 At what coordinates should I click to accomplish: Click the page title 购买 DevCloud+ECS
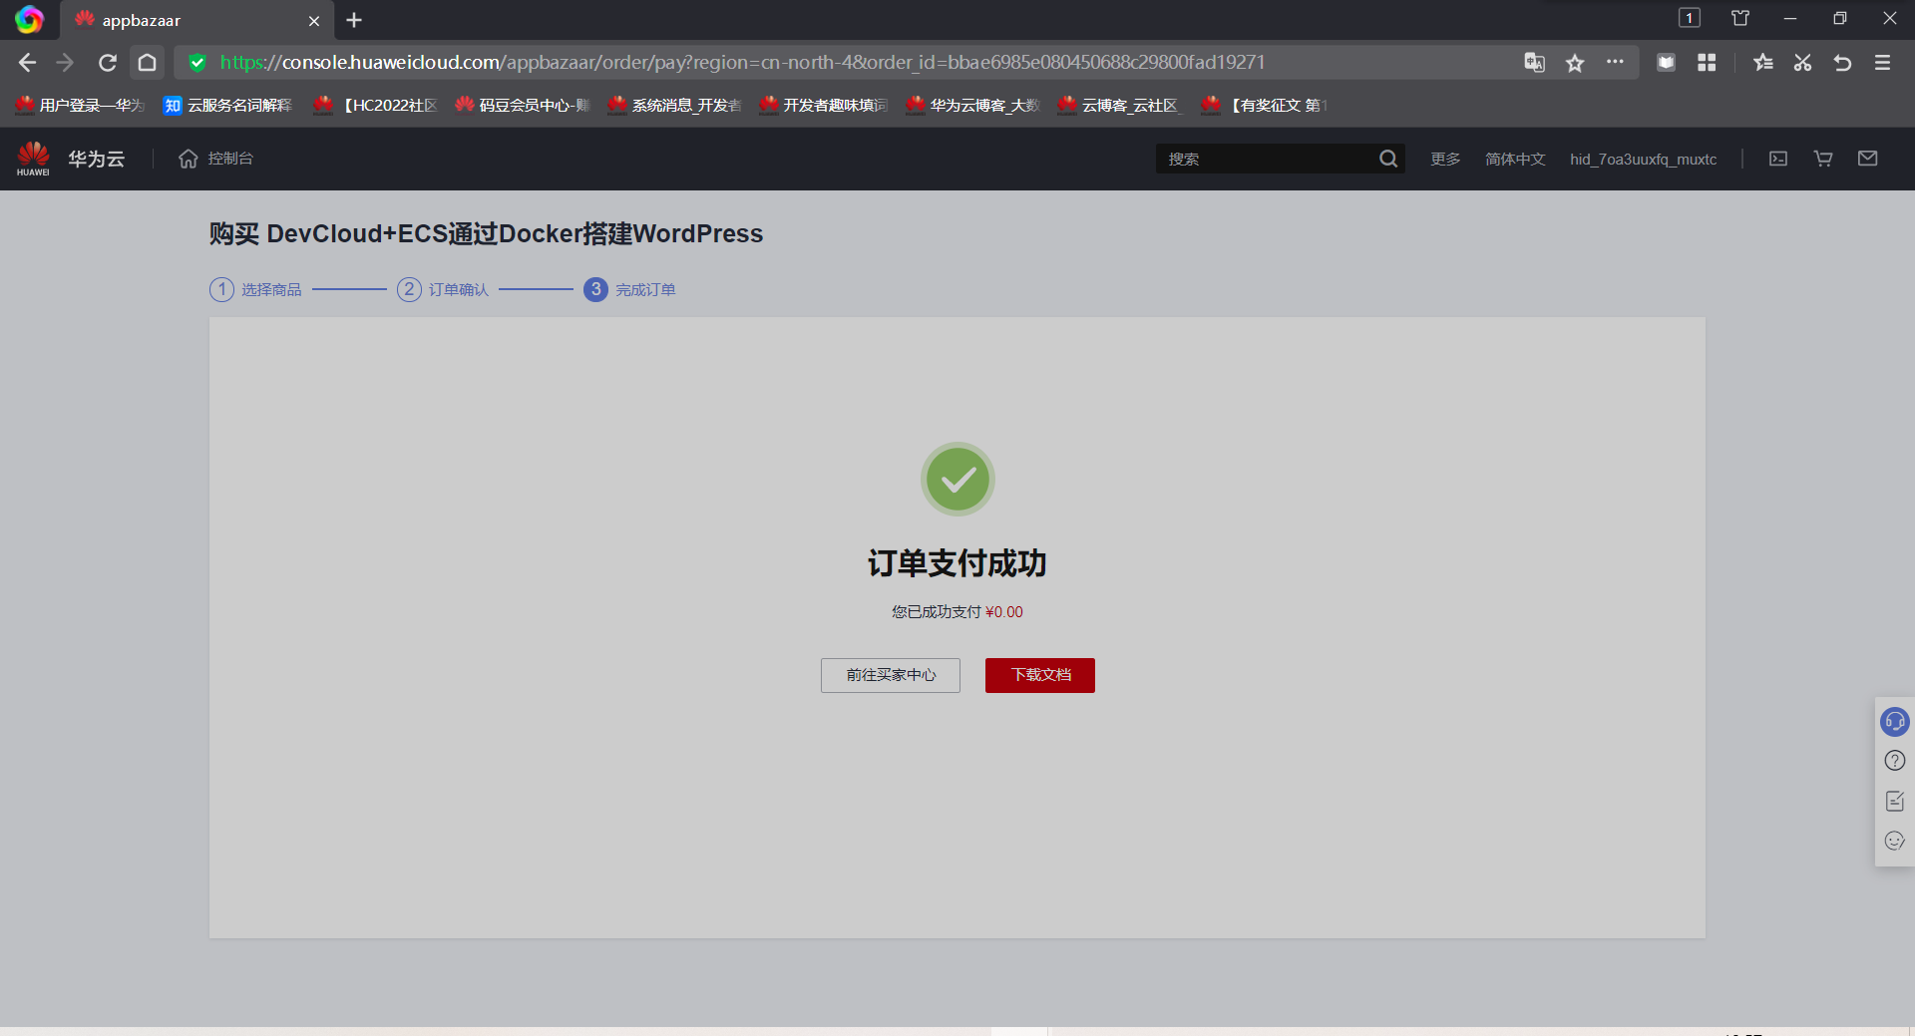[x=486, y=233]
